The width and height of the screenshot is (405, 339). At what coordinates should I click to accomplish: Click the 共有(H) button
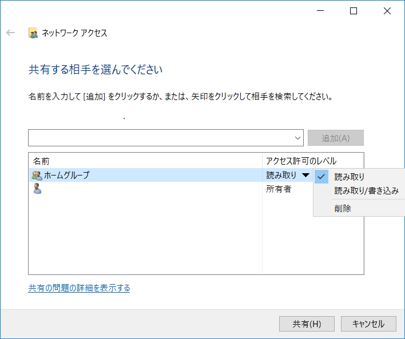(x=307, y=324)
